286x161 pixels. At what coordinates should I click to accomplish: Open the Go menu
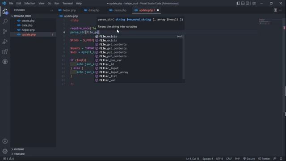tap(50, 3)
